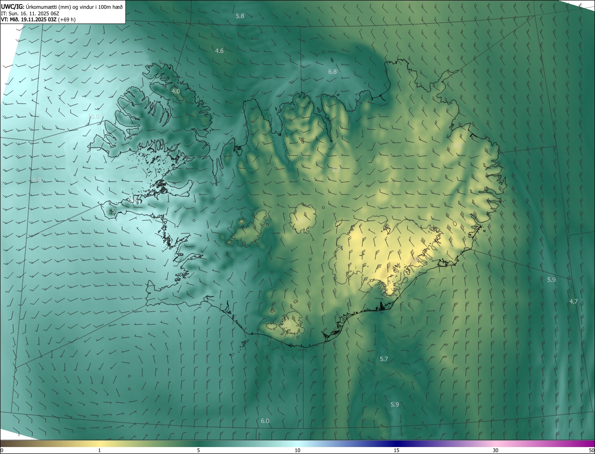Click the 5.7 value label south of Iceland
The height and width of the screenshot is (454, 595).
[x=383, y=359]
